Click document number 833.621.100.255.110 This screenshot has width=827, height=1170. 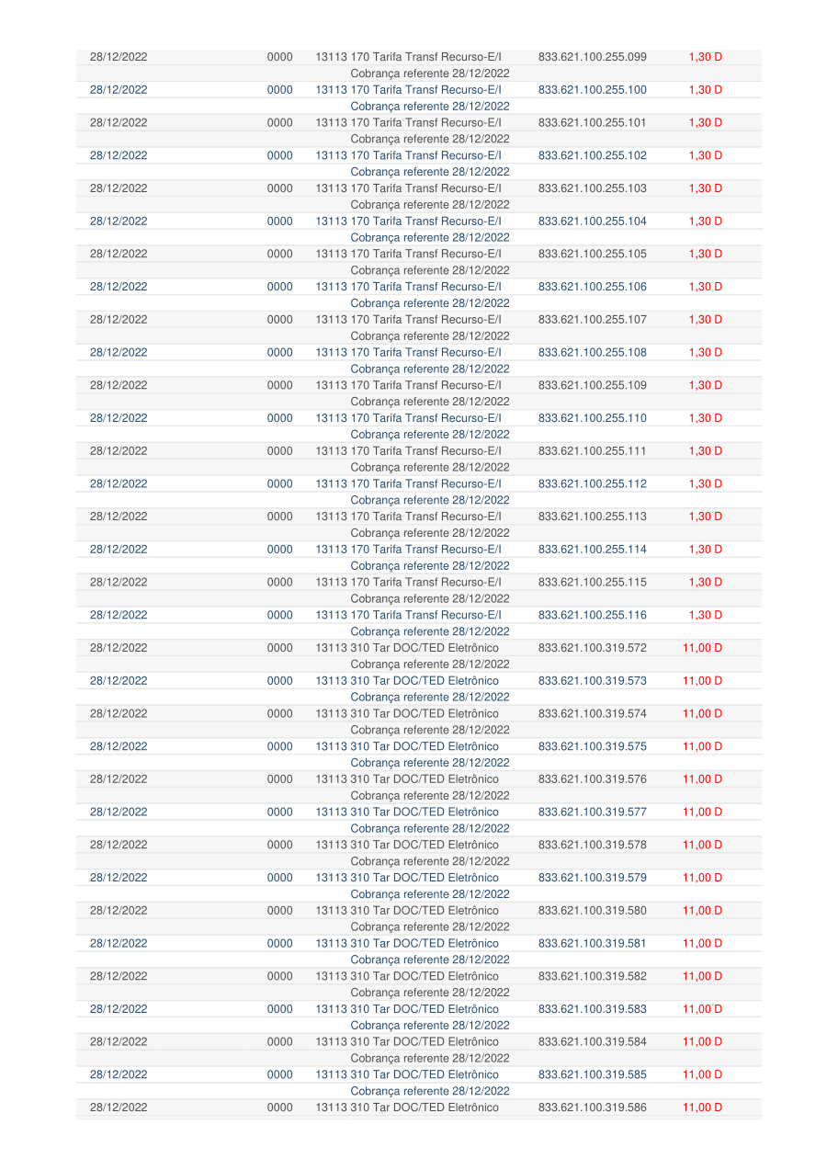(x=592, y=418)
